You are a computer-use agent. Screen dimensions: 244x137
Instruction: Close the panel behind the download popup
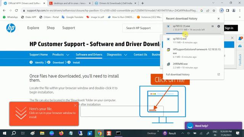point(232,38)
